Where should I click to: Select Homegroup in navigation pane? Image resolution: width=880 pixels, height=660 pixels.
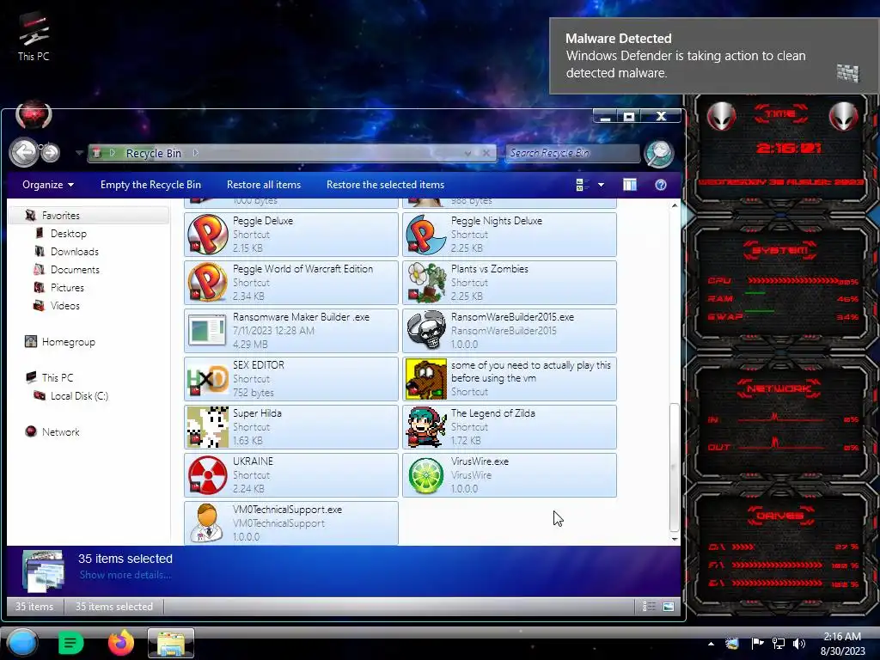click(68, 342)
